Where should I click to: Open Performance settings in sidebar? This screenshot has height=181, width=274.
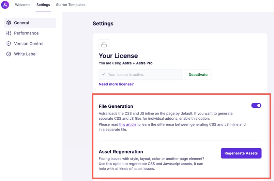(x=30, y=33)
